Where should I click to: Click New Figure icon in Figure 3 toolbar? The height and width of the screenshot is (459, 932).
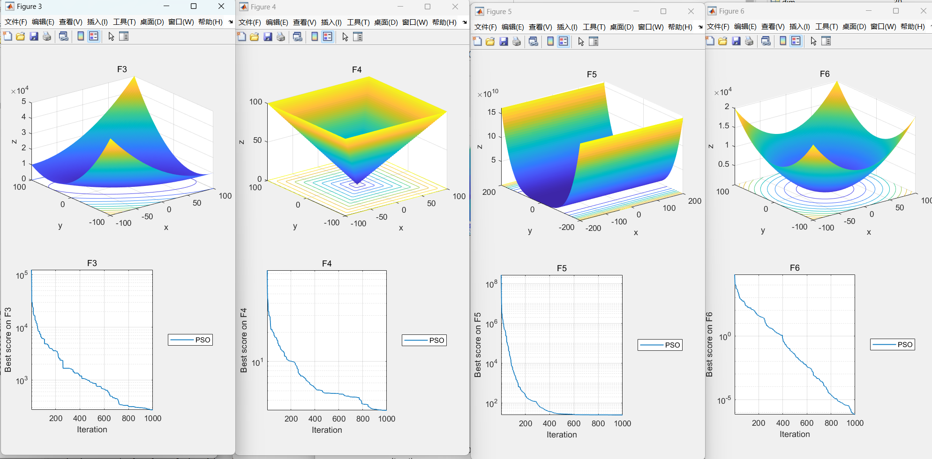pos(8,37)
